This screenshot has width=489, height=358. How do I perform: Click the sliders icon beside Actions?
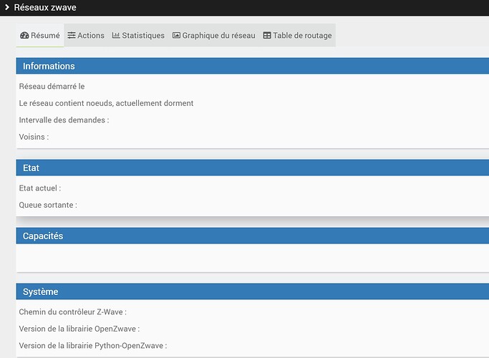click(72, 35)
